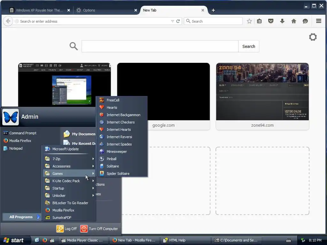Launch Pinball

(122, 159)
